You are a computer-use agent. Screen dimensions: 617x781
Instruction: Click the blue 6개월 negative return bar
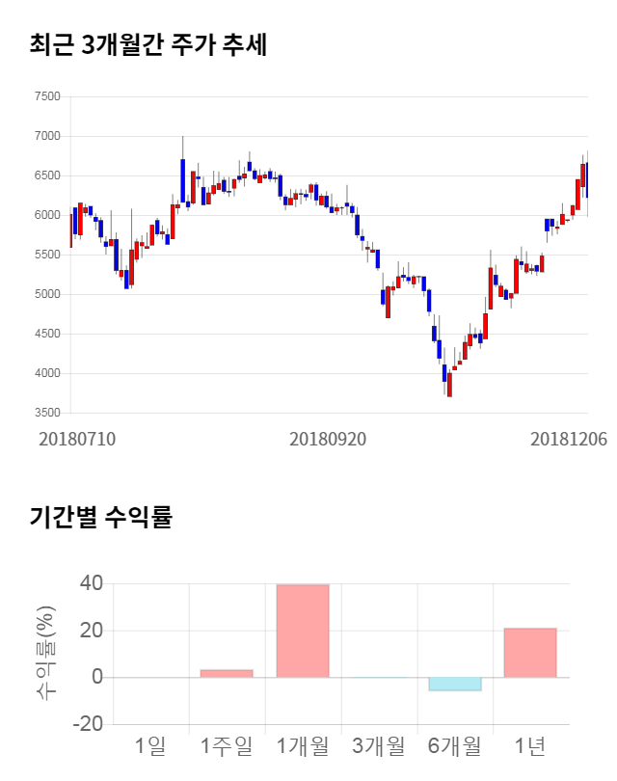tap(455, 684)
